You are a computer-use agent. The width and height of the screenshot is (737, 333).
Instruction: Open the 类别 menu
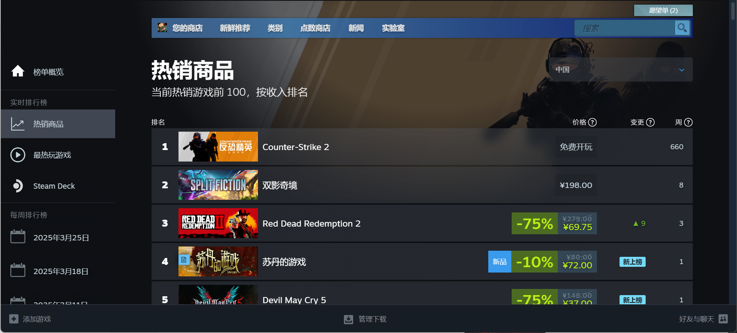click(x=275, y=28)
